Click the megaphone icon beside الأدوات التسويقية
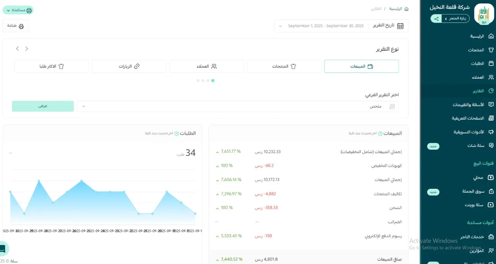Image resolution: width=496 pixels, height=264 pixels. click(491, 132)
